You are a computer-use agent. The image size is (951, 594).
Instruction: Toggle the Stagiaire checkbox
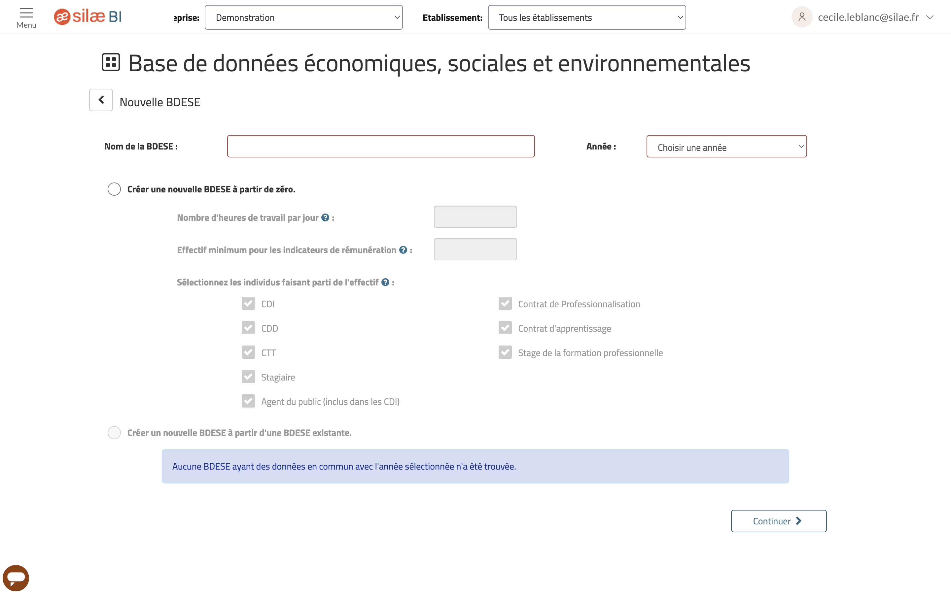tap(248, 377)
